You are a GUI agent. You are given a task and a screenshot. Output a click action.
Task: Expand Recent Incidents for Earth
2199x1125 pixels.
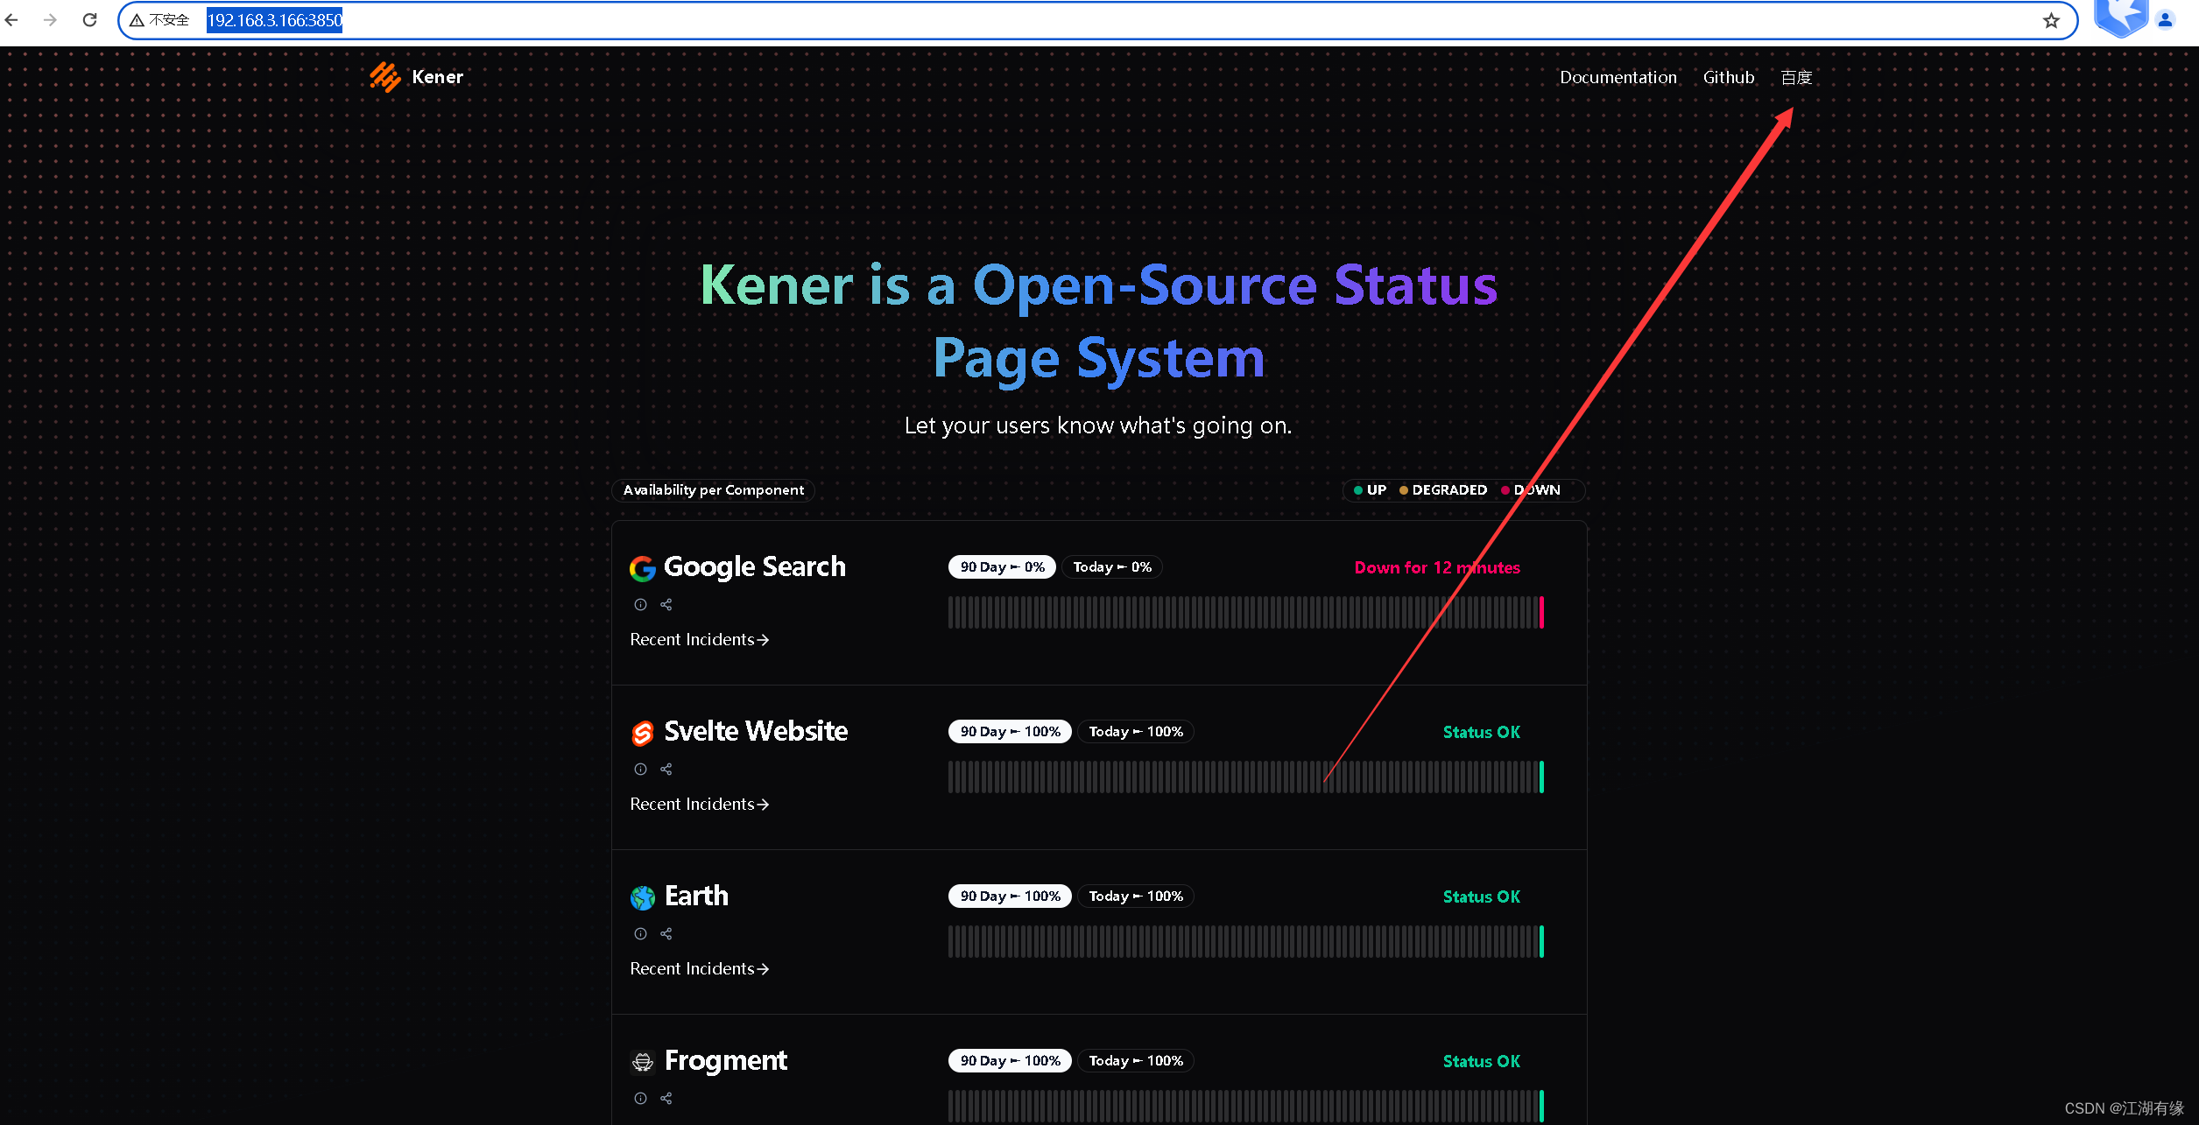coord(699,969)
